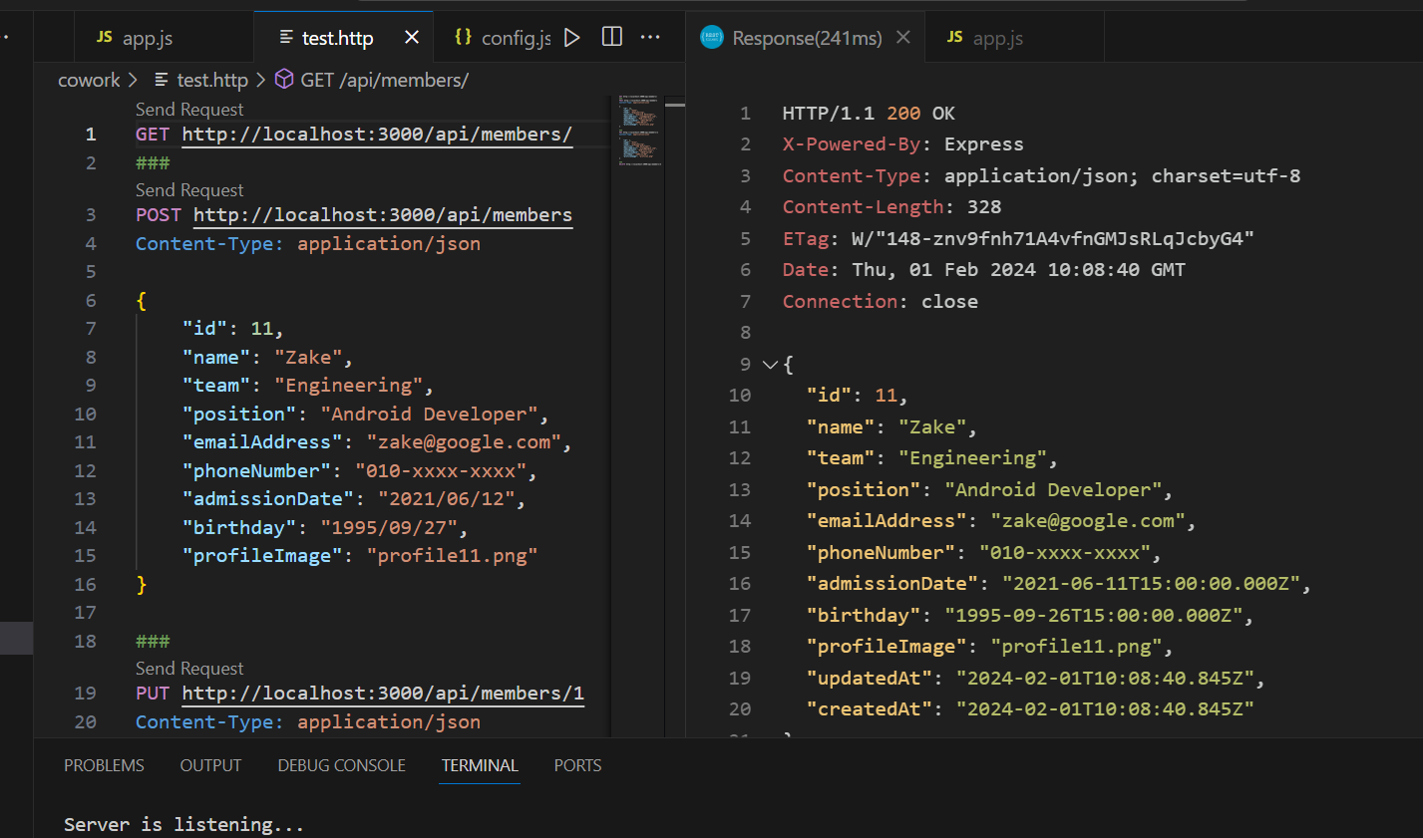Collapse the JSON object on response line 9
This screenshot has height=838, width=1423.
point(770,365)
